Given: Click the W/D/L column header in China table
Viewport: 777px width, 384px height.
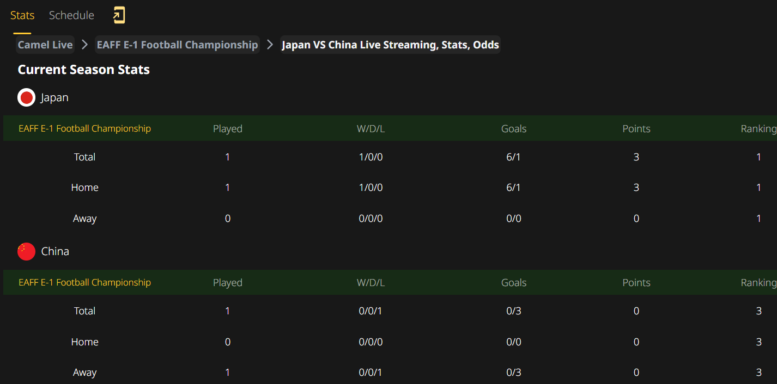Looking at the screenshot, I should 371,282.
